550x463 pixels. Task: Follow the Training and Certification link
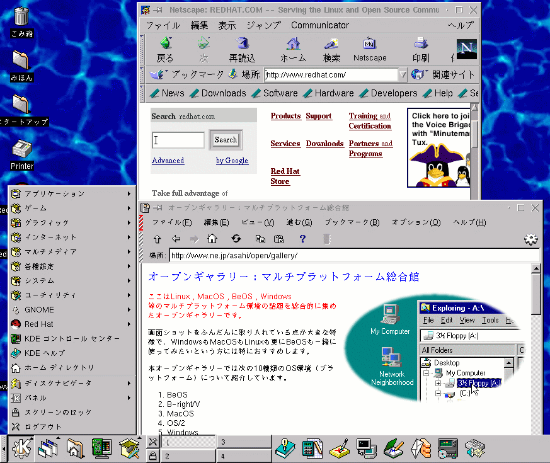[370, 121]
